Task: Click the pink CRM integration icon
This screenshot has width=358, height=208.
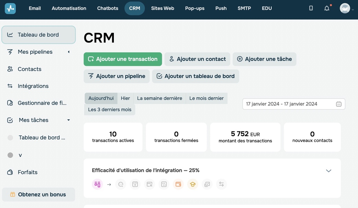Action: pyautogui.click(x=97, y=184)
